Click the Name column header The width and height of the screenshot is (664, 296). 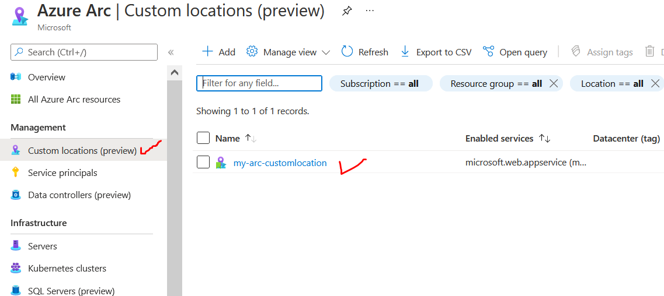(228, 138)
